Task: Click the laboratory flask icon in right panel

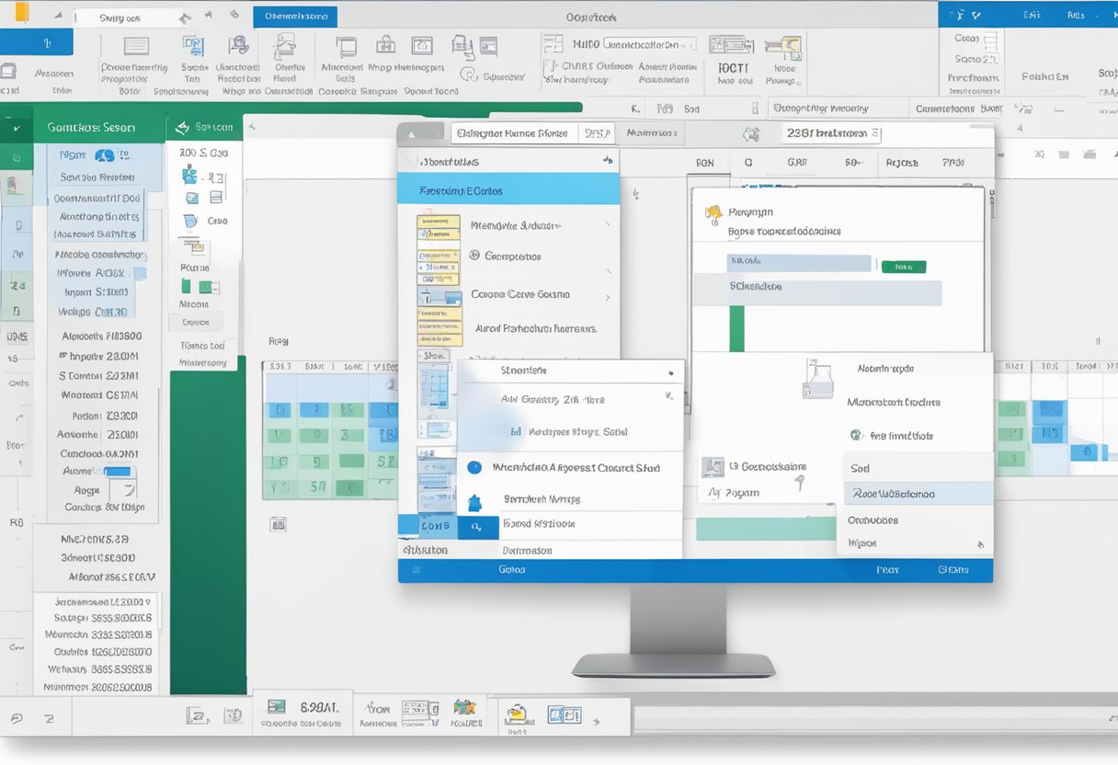Action: point(817,378)
